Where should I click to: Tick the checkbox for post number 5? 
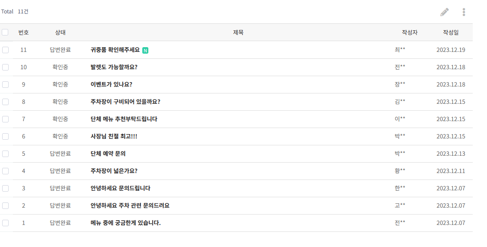[5, 154]
